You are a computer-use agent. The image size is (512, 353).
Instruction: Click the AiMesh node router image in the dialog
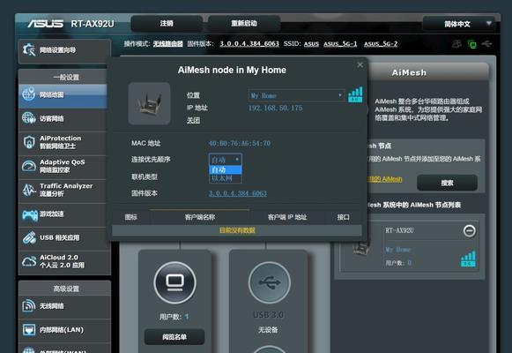[149, 103]
